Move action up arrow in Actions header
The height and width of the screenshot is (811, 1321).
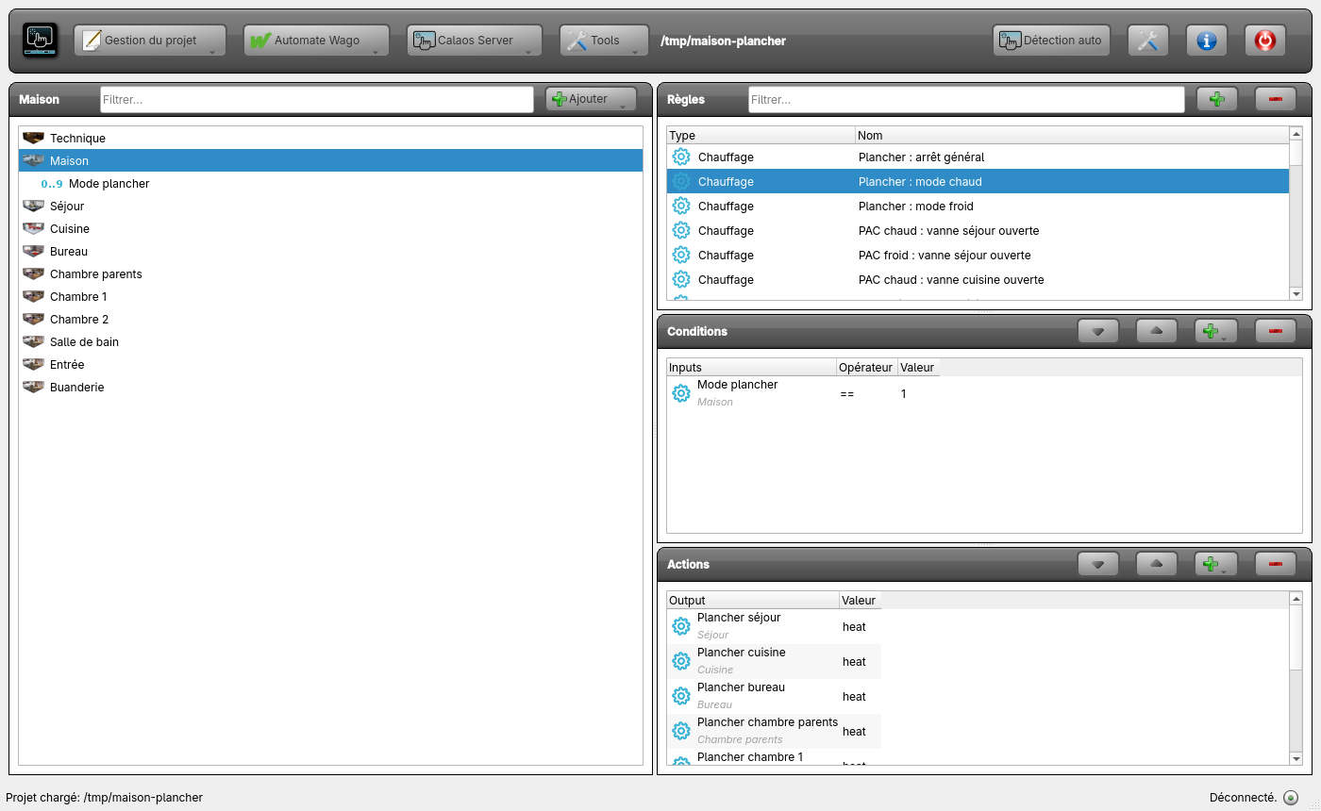(x=1157, y=564)
